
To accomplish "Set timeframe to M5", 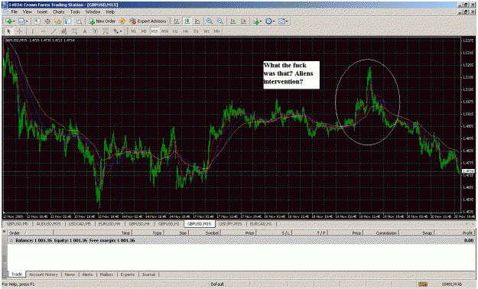I will 144,31.
